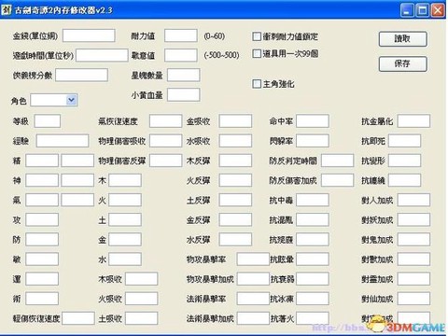Click the 等級 input field
The image size is (448, 336).
[x=48, y=121]
